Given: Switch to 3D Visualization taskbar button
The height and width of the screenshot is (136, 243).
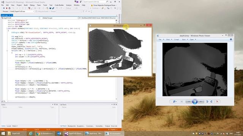Looking at the screenshot, I should point(114,133).
